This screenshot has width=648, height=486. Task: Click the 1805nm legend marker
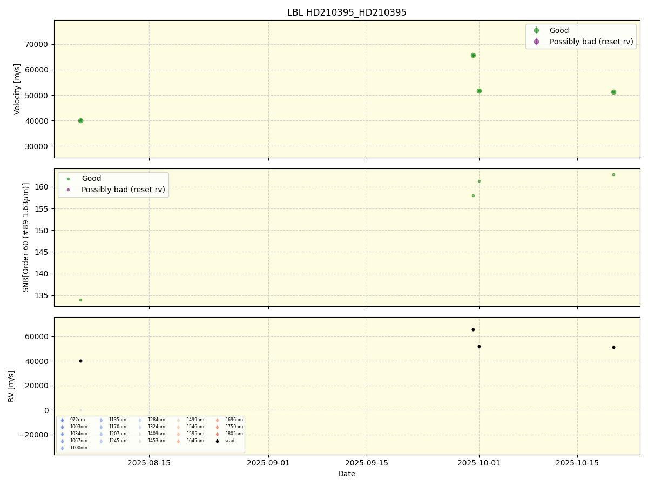217,434
